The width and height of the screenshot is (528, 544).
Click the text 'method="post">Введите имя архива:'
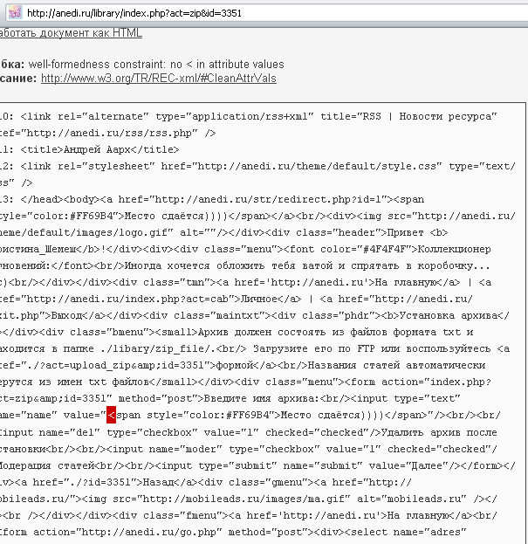[x=219, y=398]
